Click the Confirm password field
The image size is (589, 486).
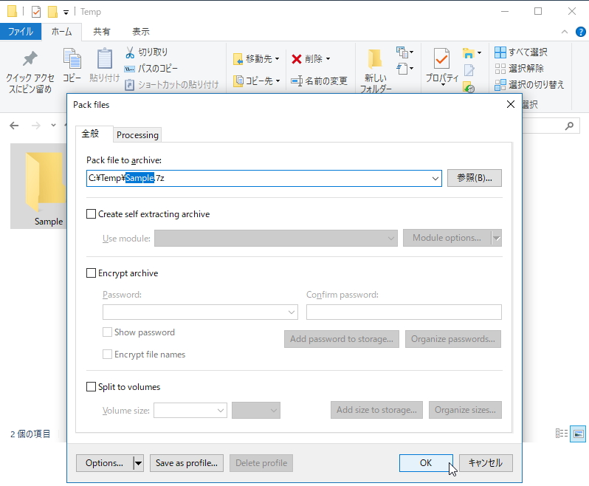tap(404, 312)
